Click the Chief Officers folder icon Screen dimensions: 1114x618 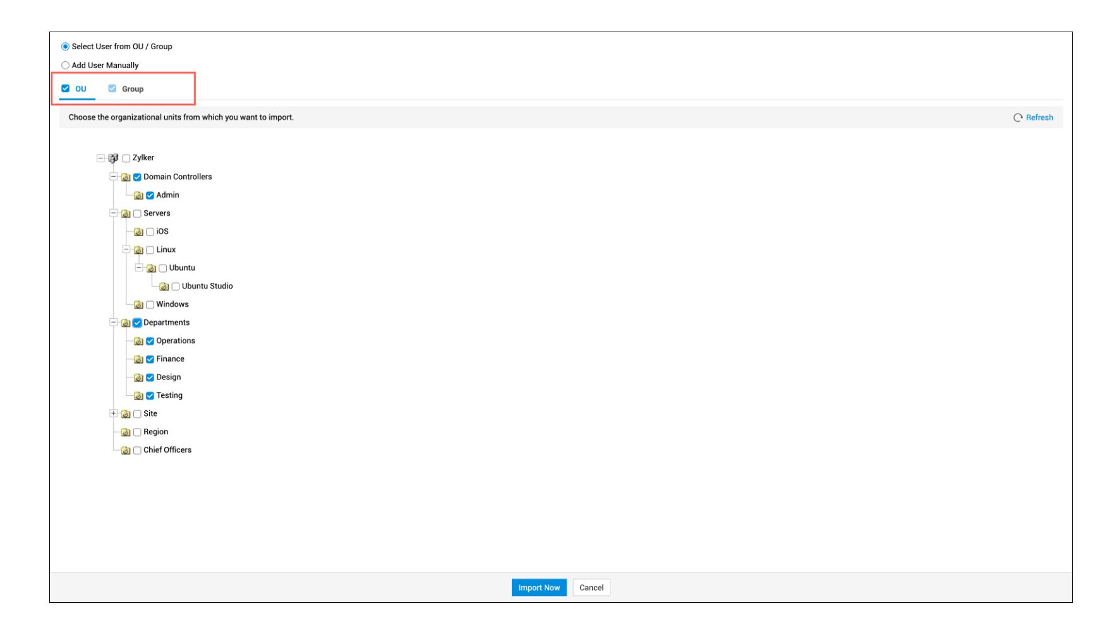(x=126, y=451)
